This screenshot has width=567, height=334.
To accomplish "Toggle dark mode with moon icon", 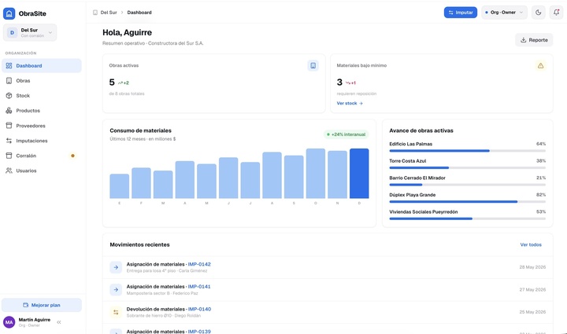I will click(x=539, y=13).
